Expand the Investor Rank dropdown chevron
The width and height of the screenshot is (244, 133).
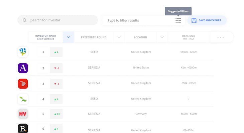pos(69,37)
